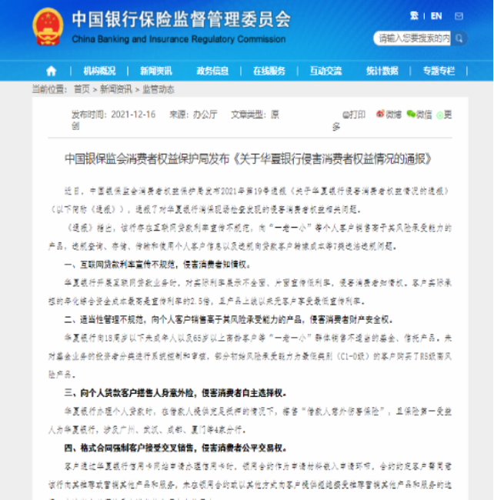Click the search magnifier button
This screenshot has height=500, width=494.
(459, 38)
